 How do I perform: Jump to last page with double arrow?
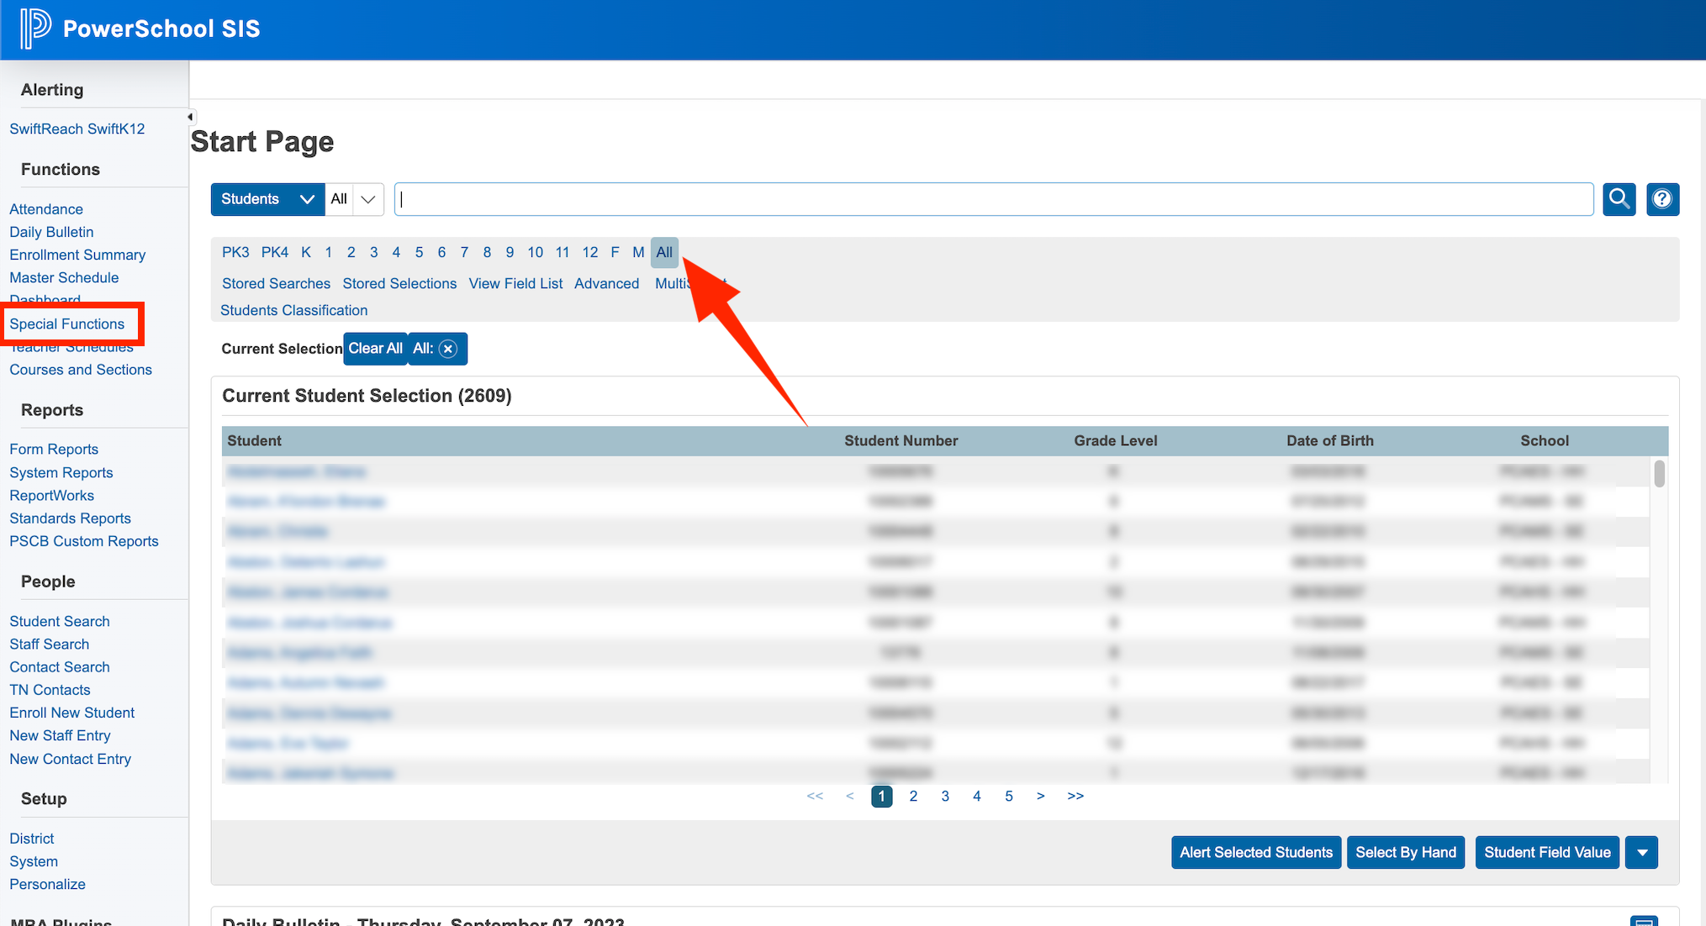(x=1075, y=796)
